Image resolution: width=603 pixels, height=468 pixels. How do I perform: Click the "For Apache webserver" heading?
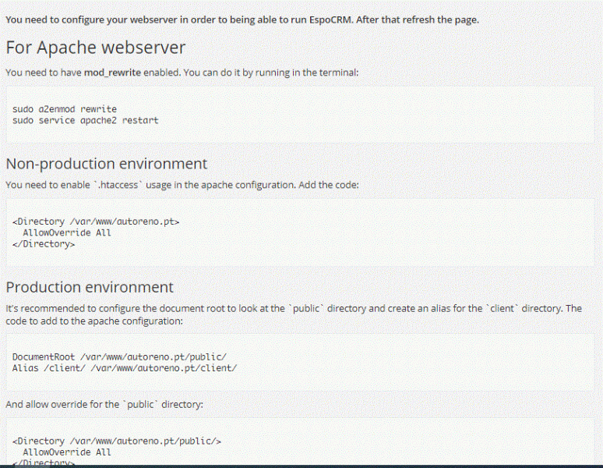[96, 48]
